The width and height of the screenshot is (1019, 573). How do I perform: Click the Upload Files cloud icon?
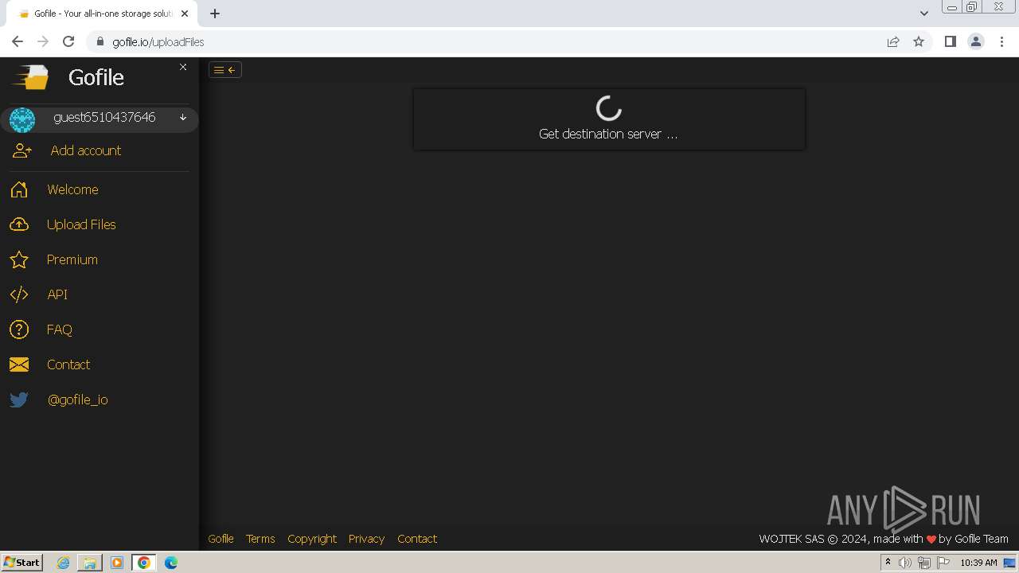[x=19, y=224]
